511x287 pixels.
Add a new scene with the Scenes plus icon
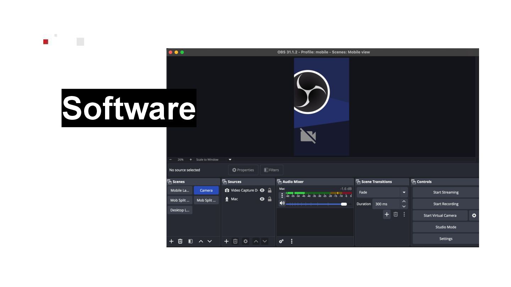[171, 241]
